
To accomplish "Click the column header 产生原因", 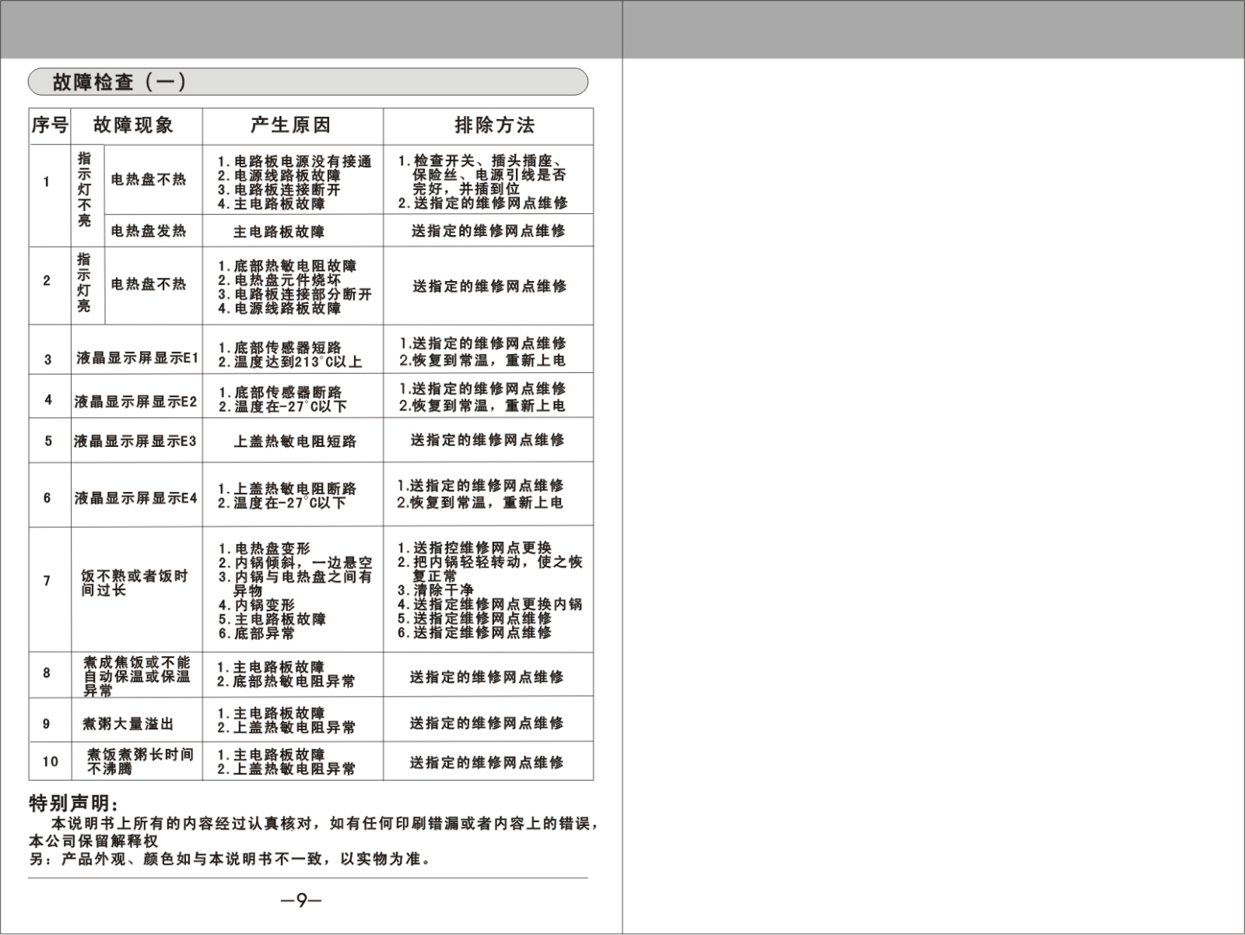I will tap(291, 125).
